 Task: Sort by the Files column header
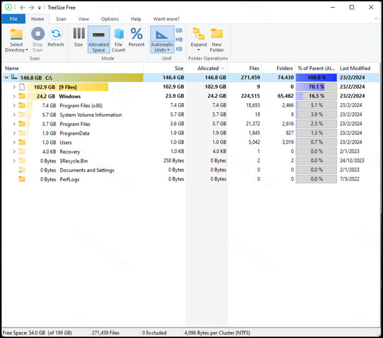coord(244,68)
